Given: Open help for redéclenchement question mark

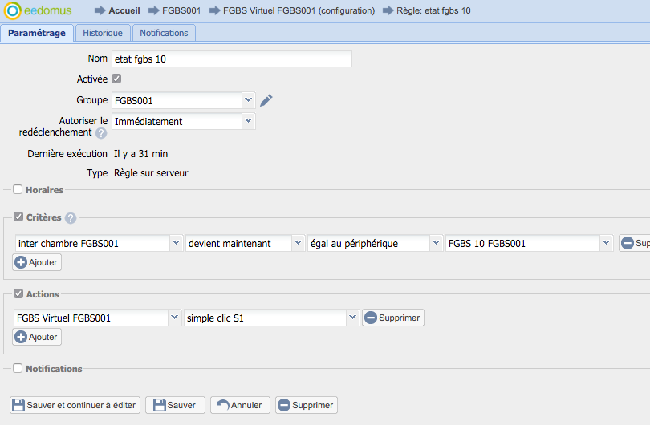Looking at the screenshot, I should coord(101,133).
